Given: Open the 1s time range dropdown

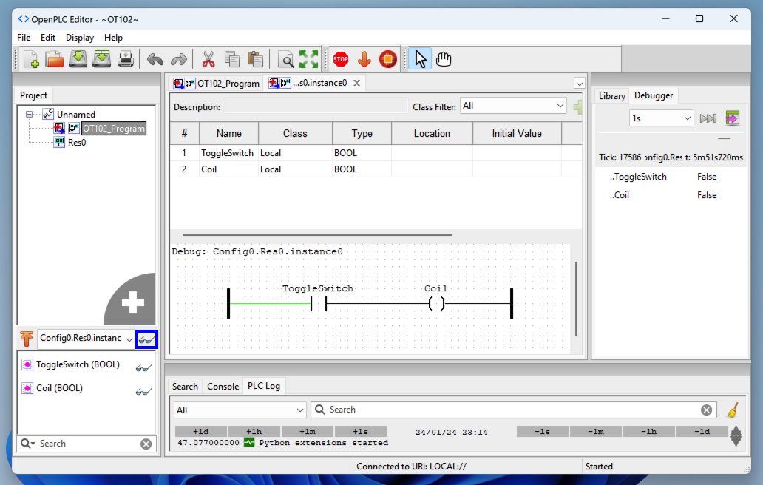Looking at the screenshot, I should [x=661, y=118].
